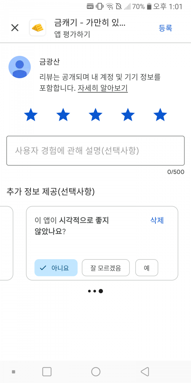Image resolution: width=191 pixels, height=383 pixels.
Task: Remove the visual question answer with 삭제
Action: click(157, 220)
